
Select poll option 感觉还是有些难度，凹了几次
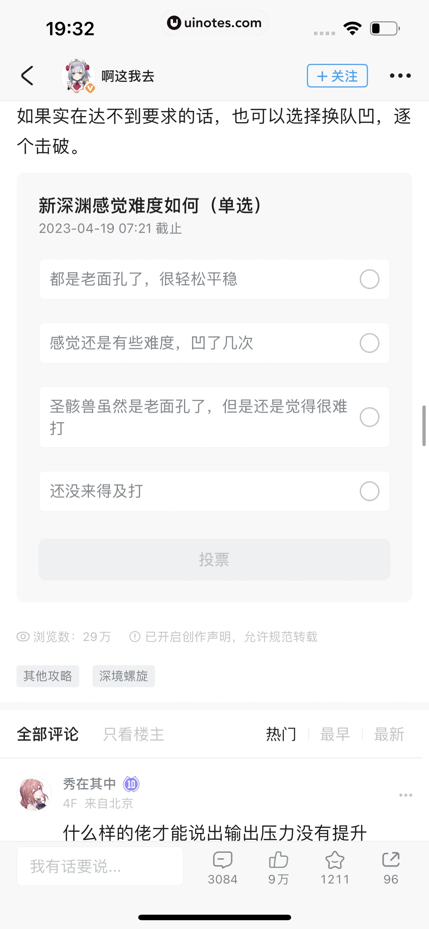coord(369,343)
